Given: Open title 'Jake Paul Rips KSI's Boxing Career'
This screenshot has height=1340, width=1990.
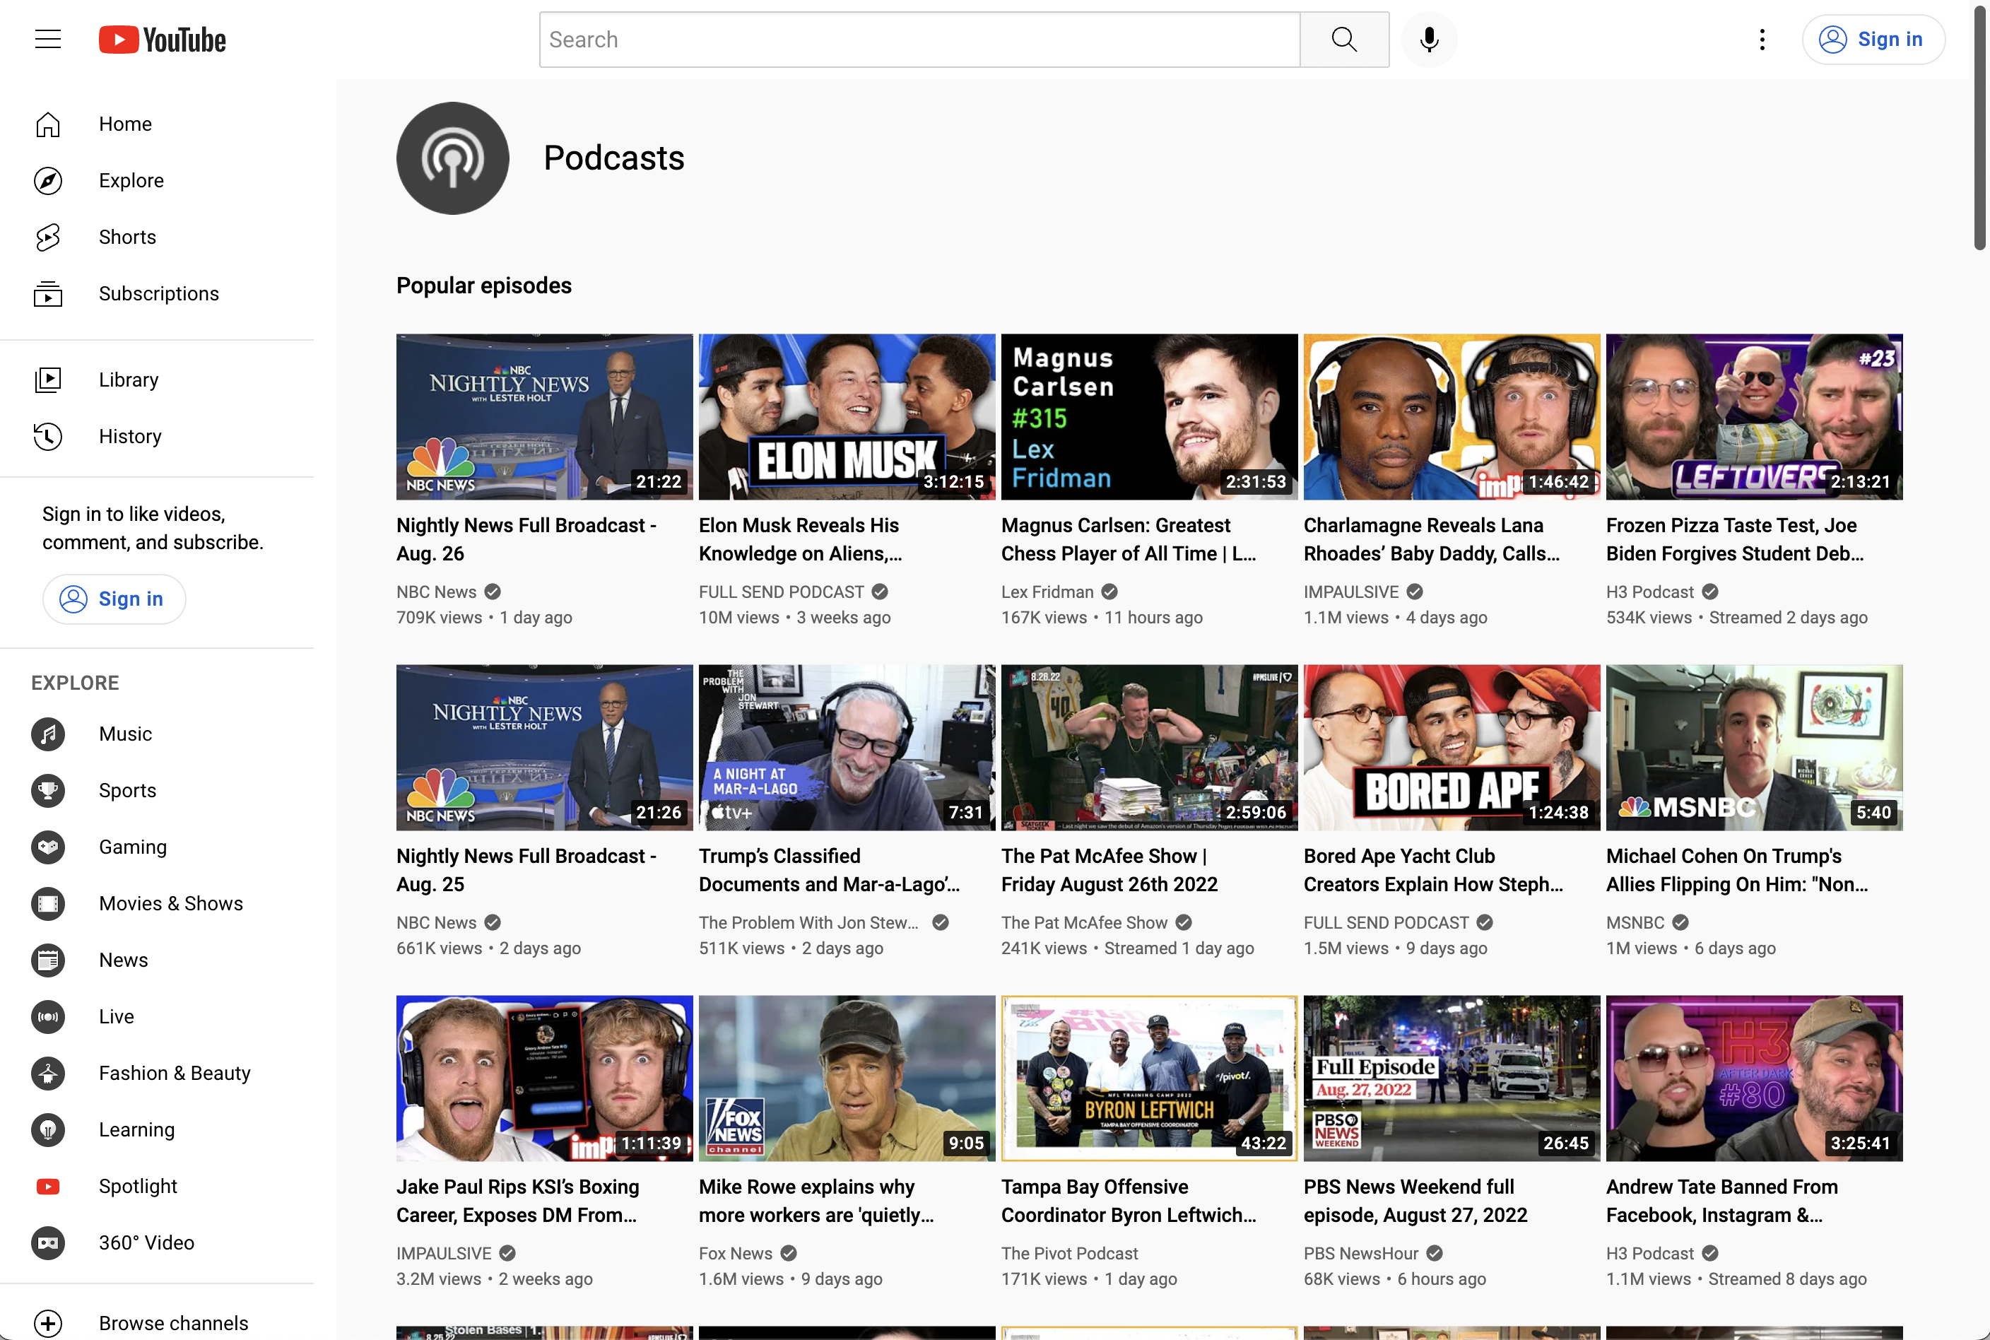Looking at the screenshot, I should pos(518,1201).
